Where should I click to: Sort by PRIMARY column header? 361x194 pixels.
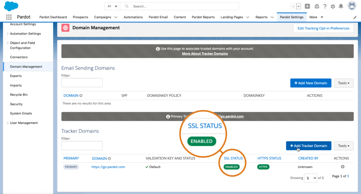pos(71,159)
